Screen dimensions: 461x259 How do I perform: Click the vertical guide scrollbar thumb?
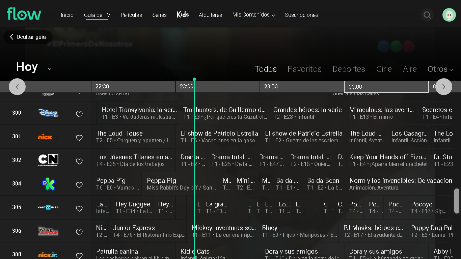(x=457, y=201)
